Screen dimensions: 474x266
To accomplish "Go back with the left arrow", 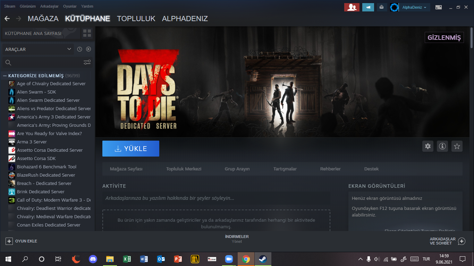I will [7, 18].
